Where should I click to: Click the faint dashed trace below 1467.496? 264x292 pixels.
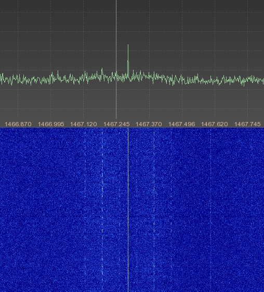[x=171, y=210]
